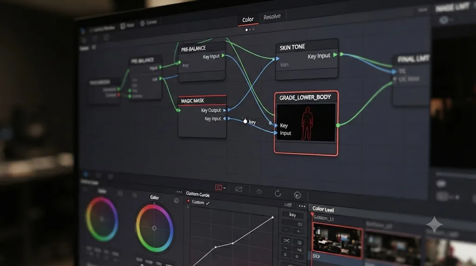Click the lower-left curve control point
This screenshot has width=476, height=266.
click(216, 247)
